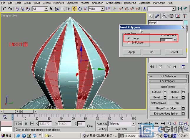Open the MAXScript menu
The image size is (190, 139).
click(159, 3)
